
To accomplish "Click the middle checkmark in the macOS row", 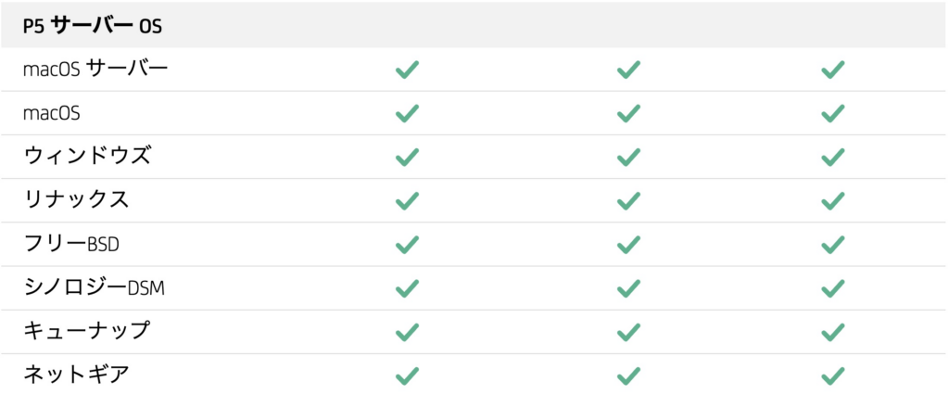I will 629,113.
